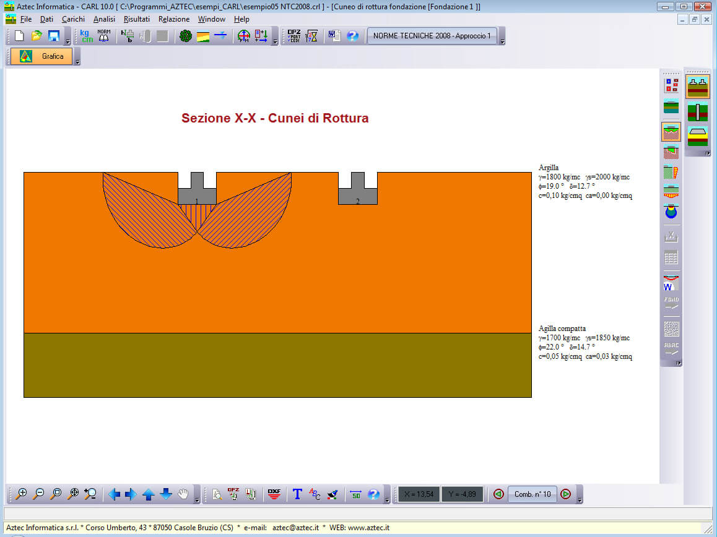The image size is (717, 537).
Task: Click the pressure bulb diagram icon
Action: [671, 212]
